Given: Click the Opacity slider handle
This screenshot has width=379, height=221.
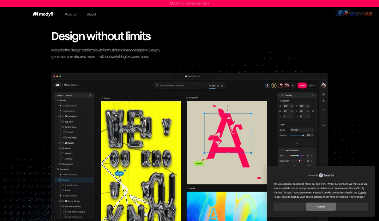Looking at the screenshot, I should (x=303, y=135).
